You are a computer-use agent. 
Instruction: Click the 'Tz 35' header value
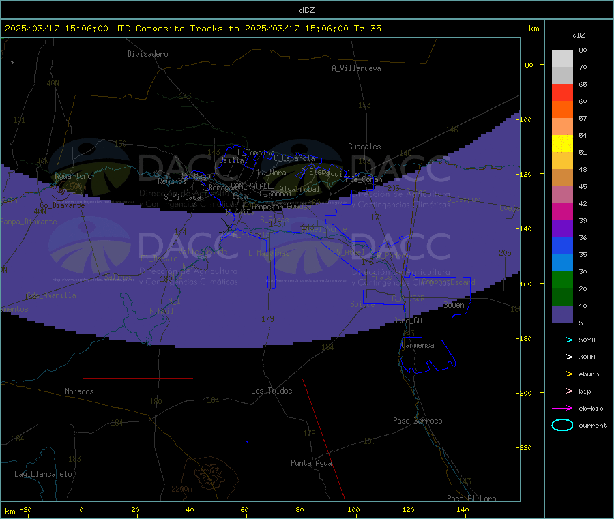tap(367, 29)
